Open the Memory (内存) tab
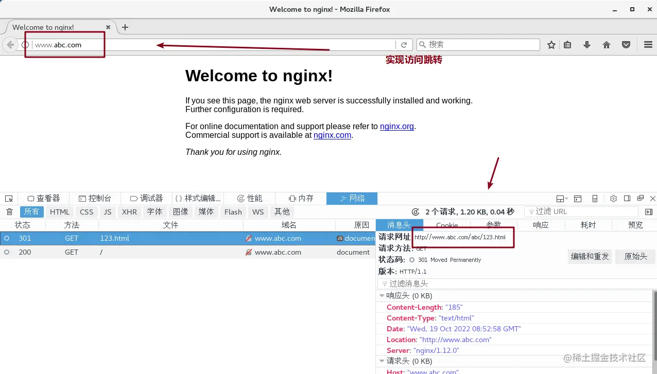The height and width of the screenshot is (374, 657). [x=301, y=199]
